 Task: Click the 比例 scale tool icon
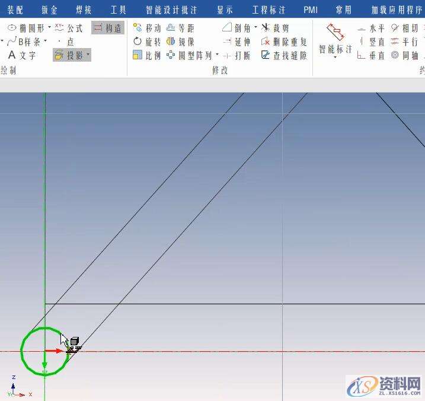tap(138, 55)
